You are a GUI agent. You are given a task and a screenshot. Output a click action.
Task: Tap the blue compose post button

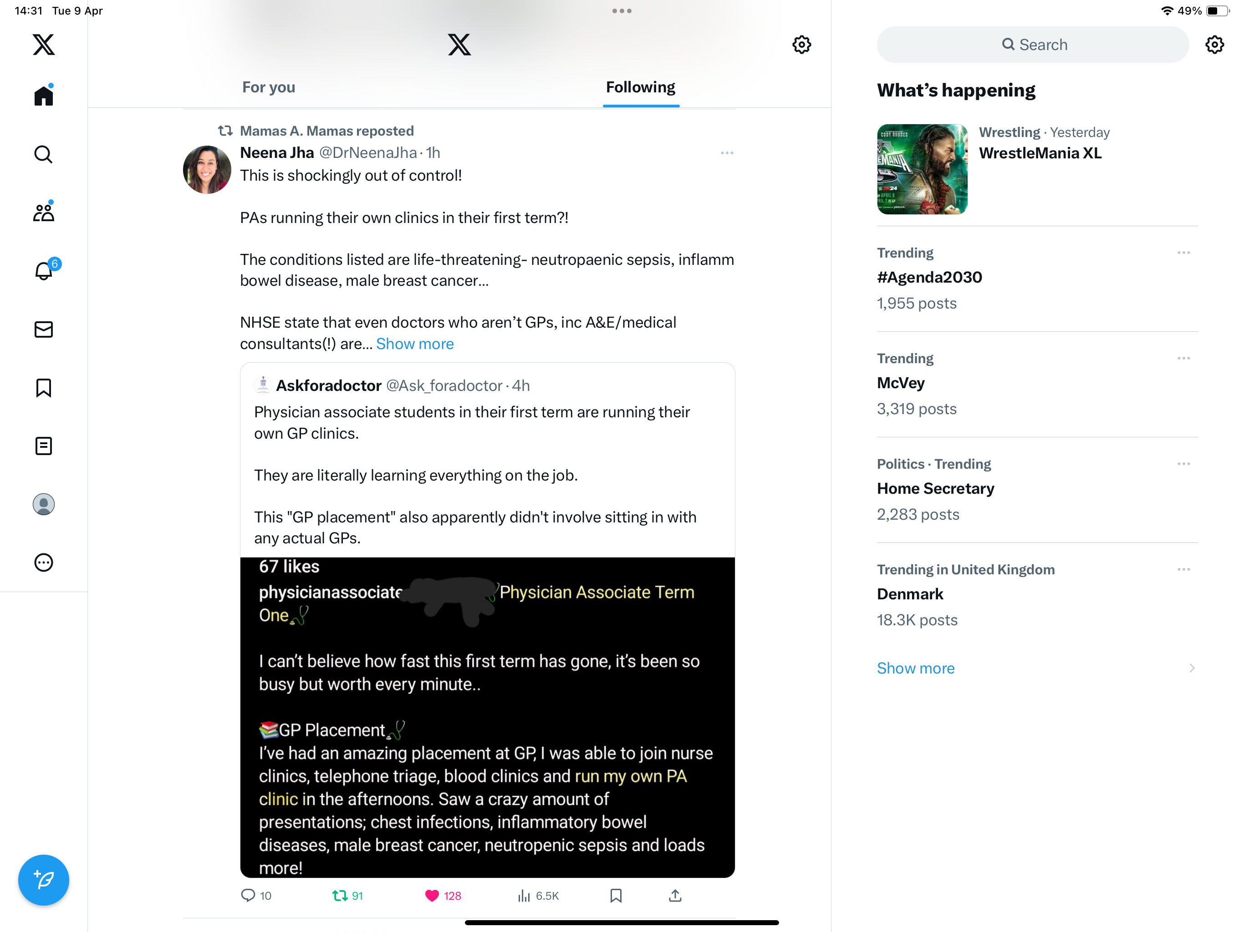pyautogui.click(x=43, y=880)
